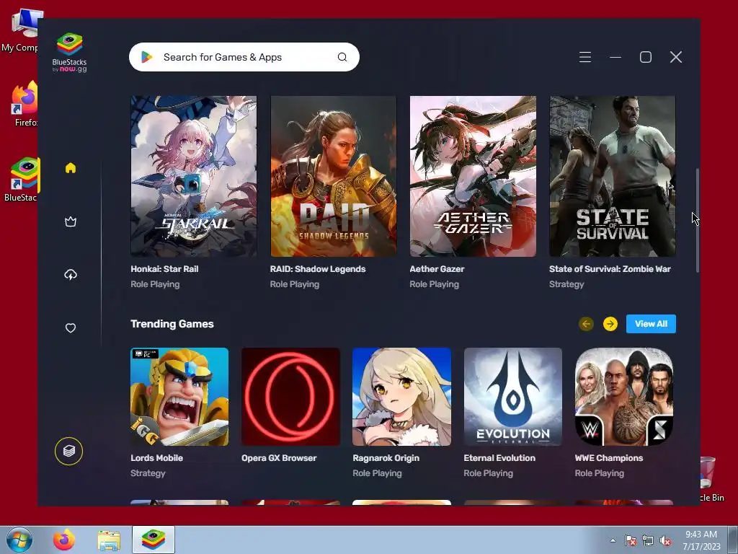The height and width of the screenshot is (554, 738).
Task: Click the BlueStacks by now.gg logo
Action: [70, 52]
